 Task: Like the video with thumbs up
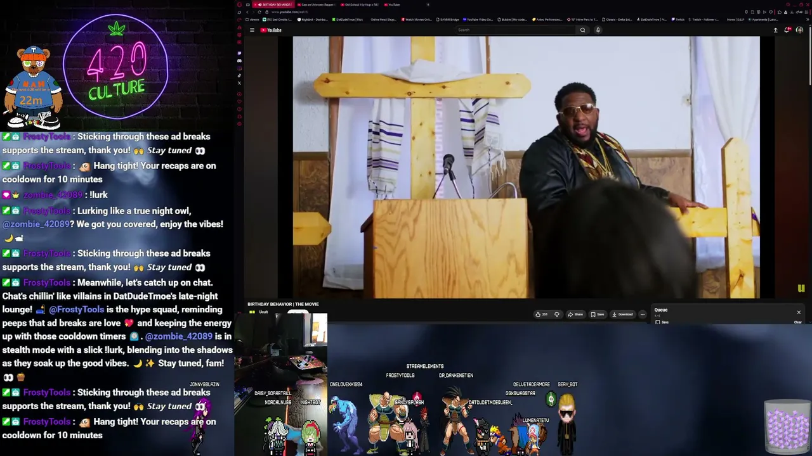pos(541,314)
